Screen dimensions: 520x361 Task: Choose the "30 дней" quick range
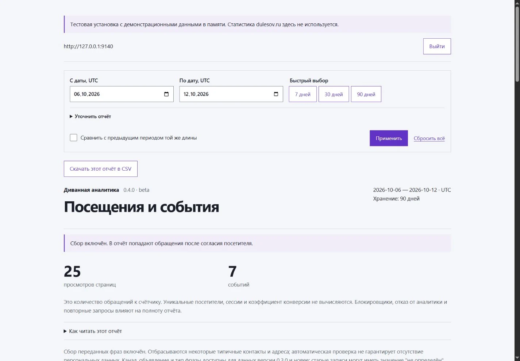click(x=334, y=94)
